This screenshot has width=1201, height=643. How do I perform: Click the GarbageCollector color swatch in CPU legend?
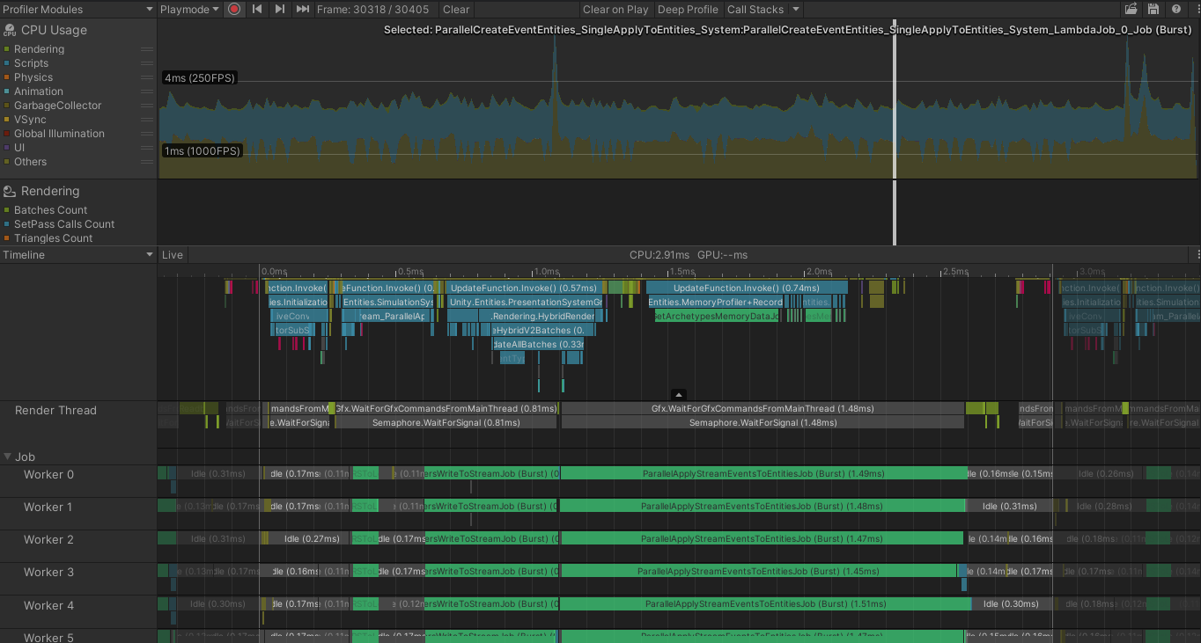coord(8,105)
